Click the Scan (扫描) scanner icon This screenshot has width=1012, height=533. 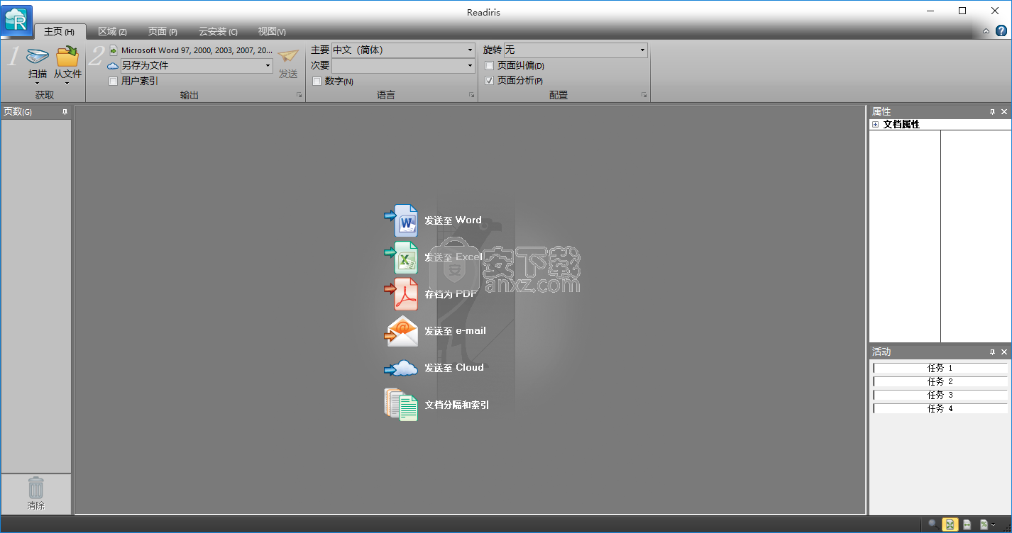[37, 57]
